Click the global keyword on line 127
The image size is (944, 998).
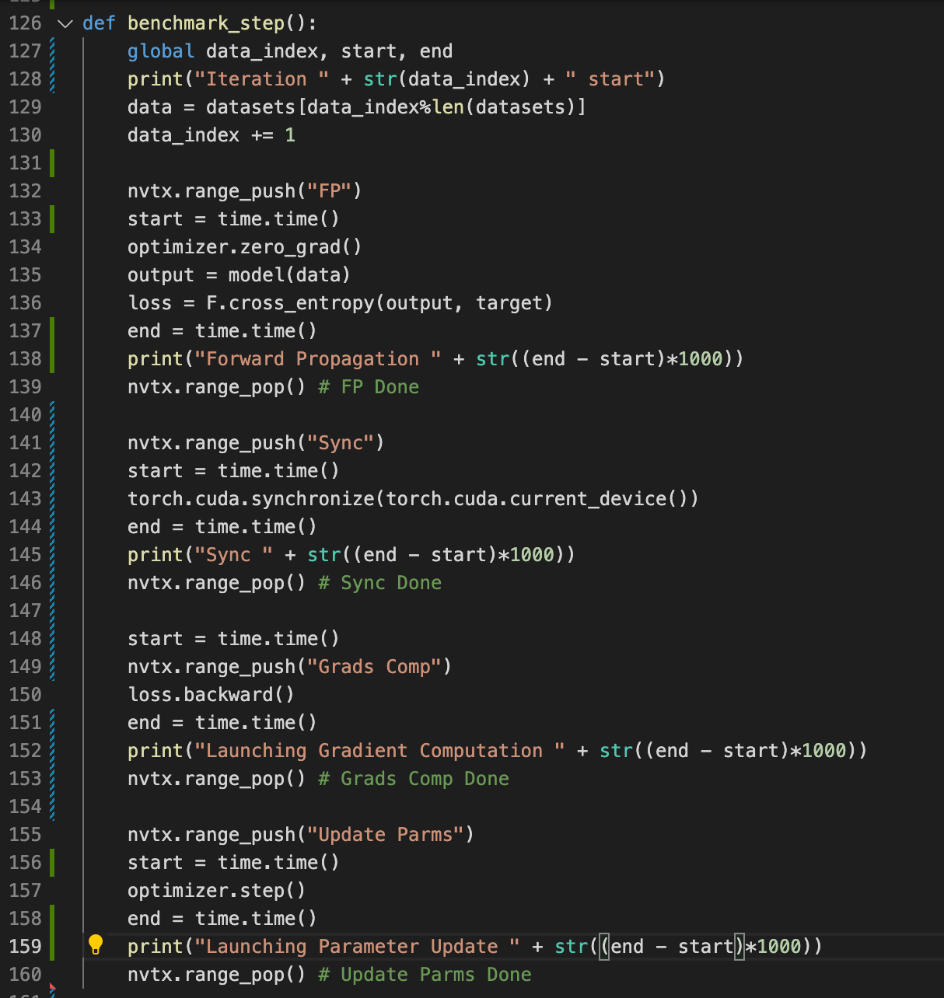click(x=160, y=51)
